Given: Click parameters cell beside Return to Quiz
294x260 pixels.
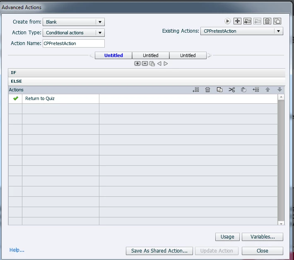Looking at the screenshot, I should [188, 99].
